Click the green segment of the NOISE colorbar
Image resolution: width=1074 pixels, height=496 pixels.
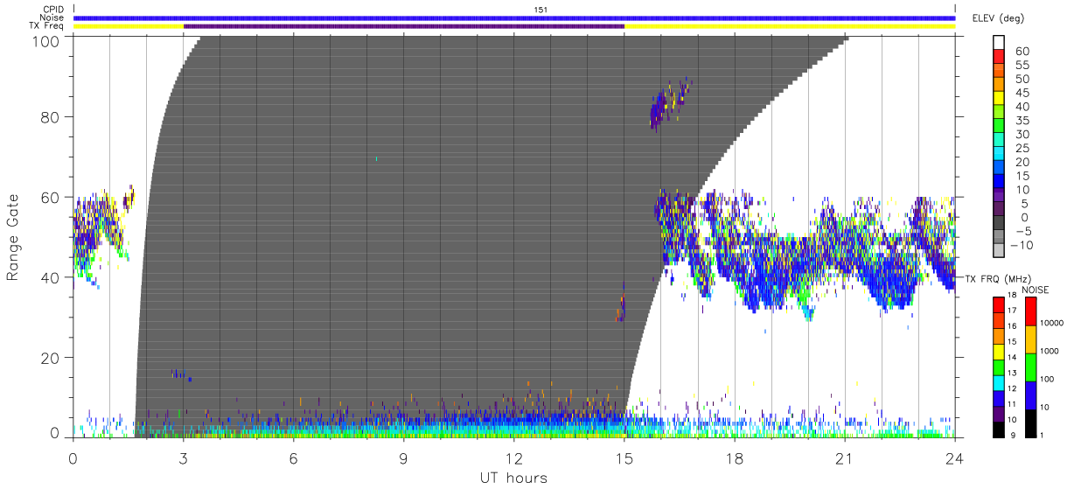1032,367
